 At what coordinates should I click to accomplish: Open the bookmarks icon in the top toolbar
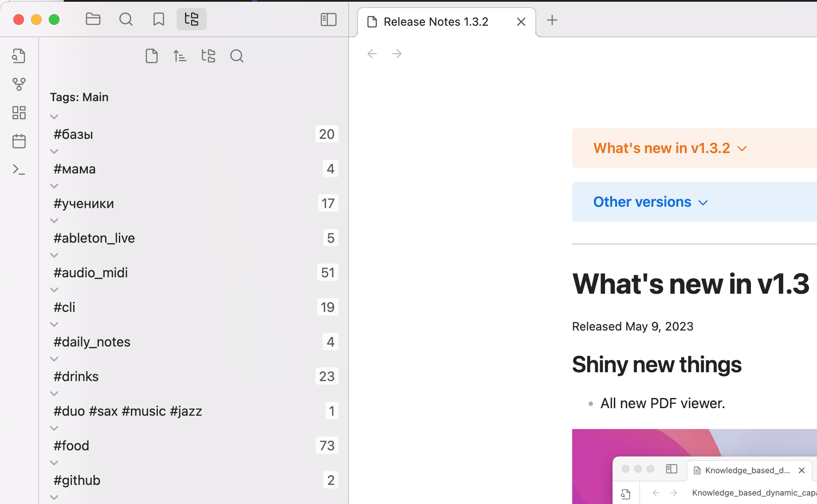click(x=158, y=19)
